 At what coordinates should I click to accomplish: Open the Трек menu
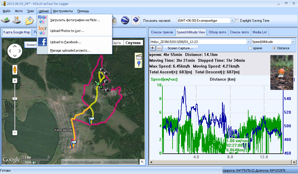tap(31, 11)
